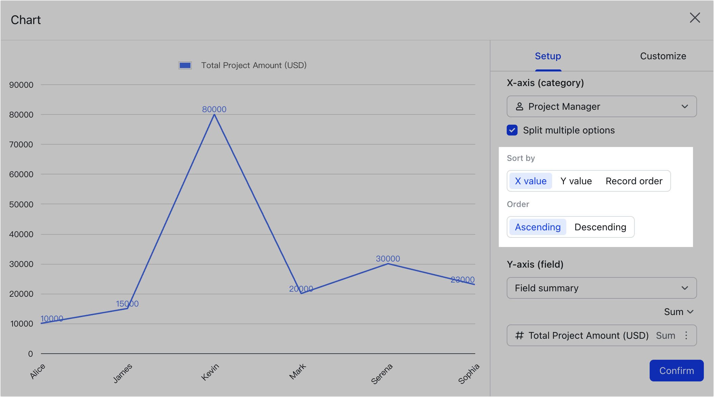Open the Sum aggregation dropdown
The height and width of the screenshot is (397, 714).
point(678,312)
